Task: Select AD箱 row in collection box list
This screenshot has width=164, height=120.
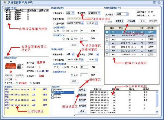Action: pyautogui.click(x=26, y=19)
